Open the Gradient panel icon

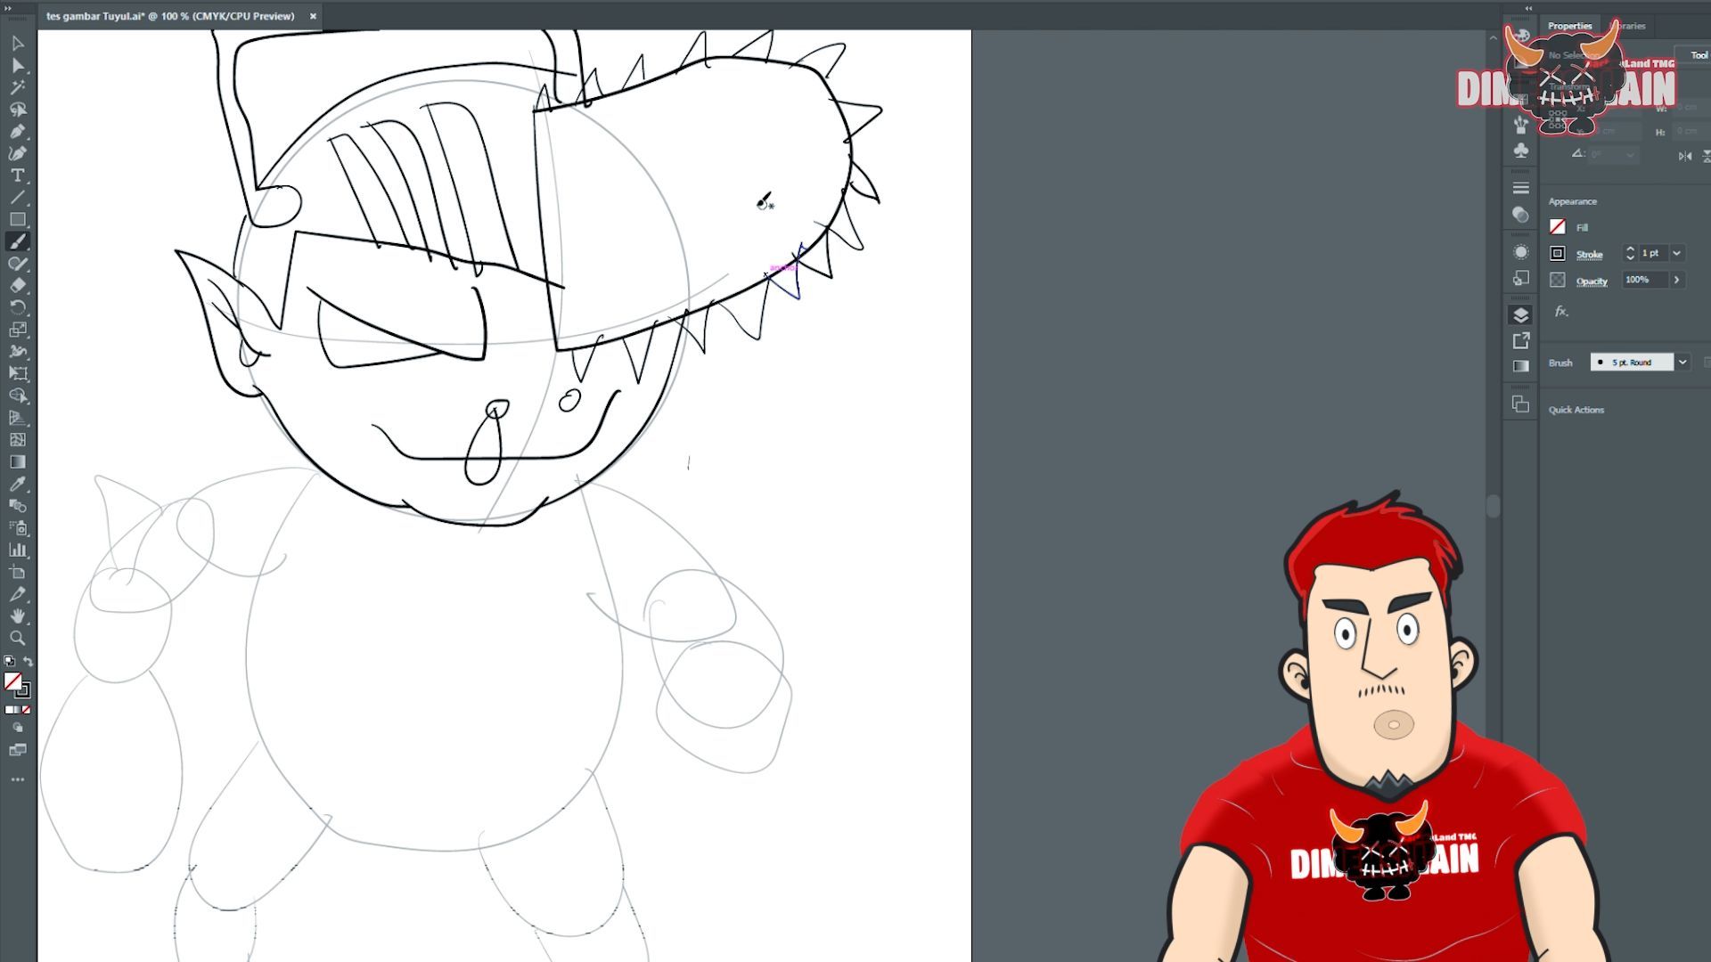(x=1521, y=366)
